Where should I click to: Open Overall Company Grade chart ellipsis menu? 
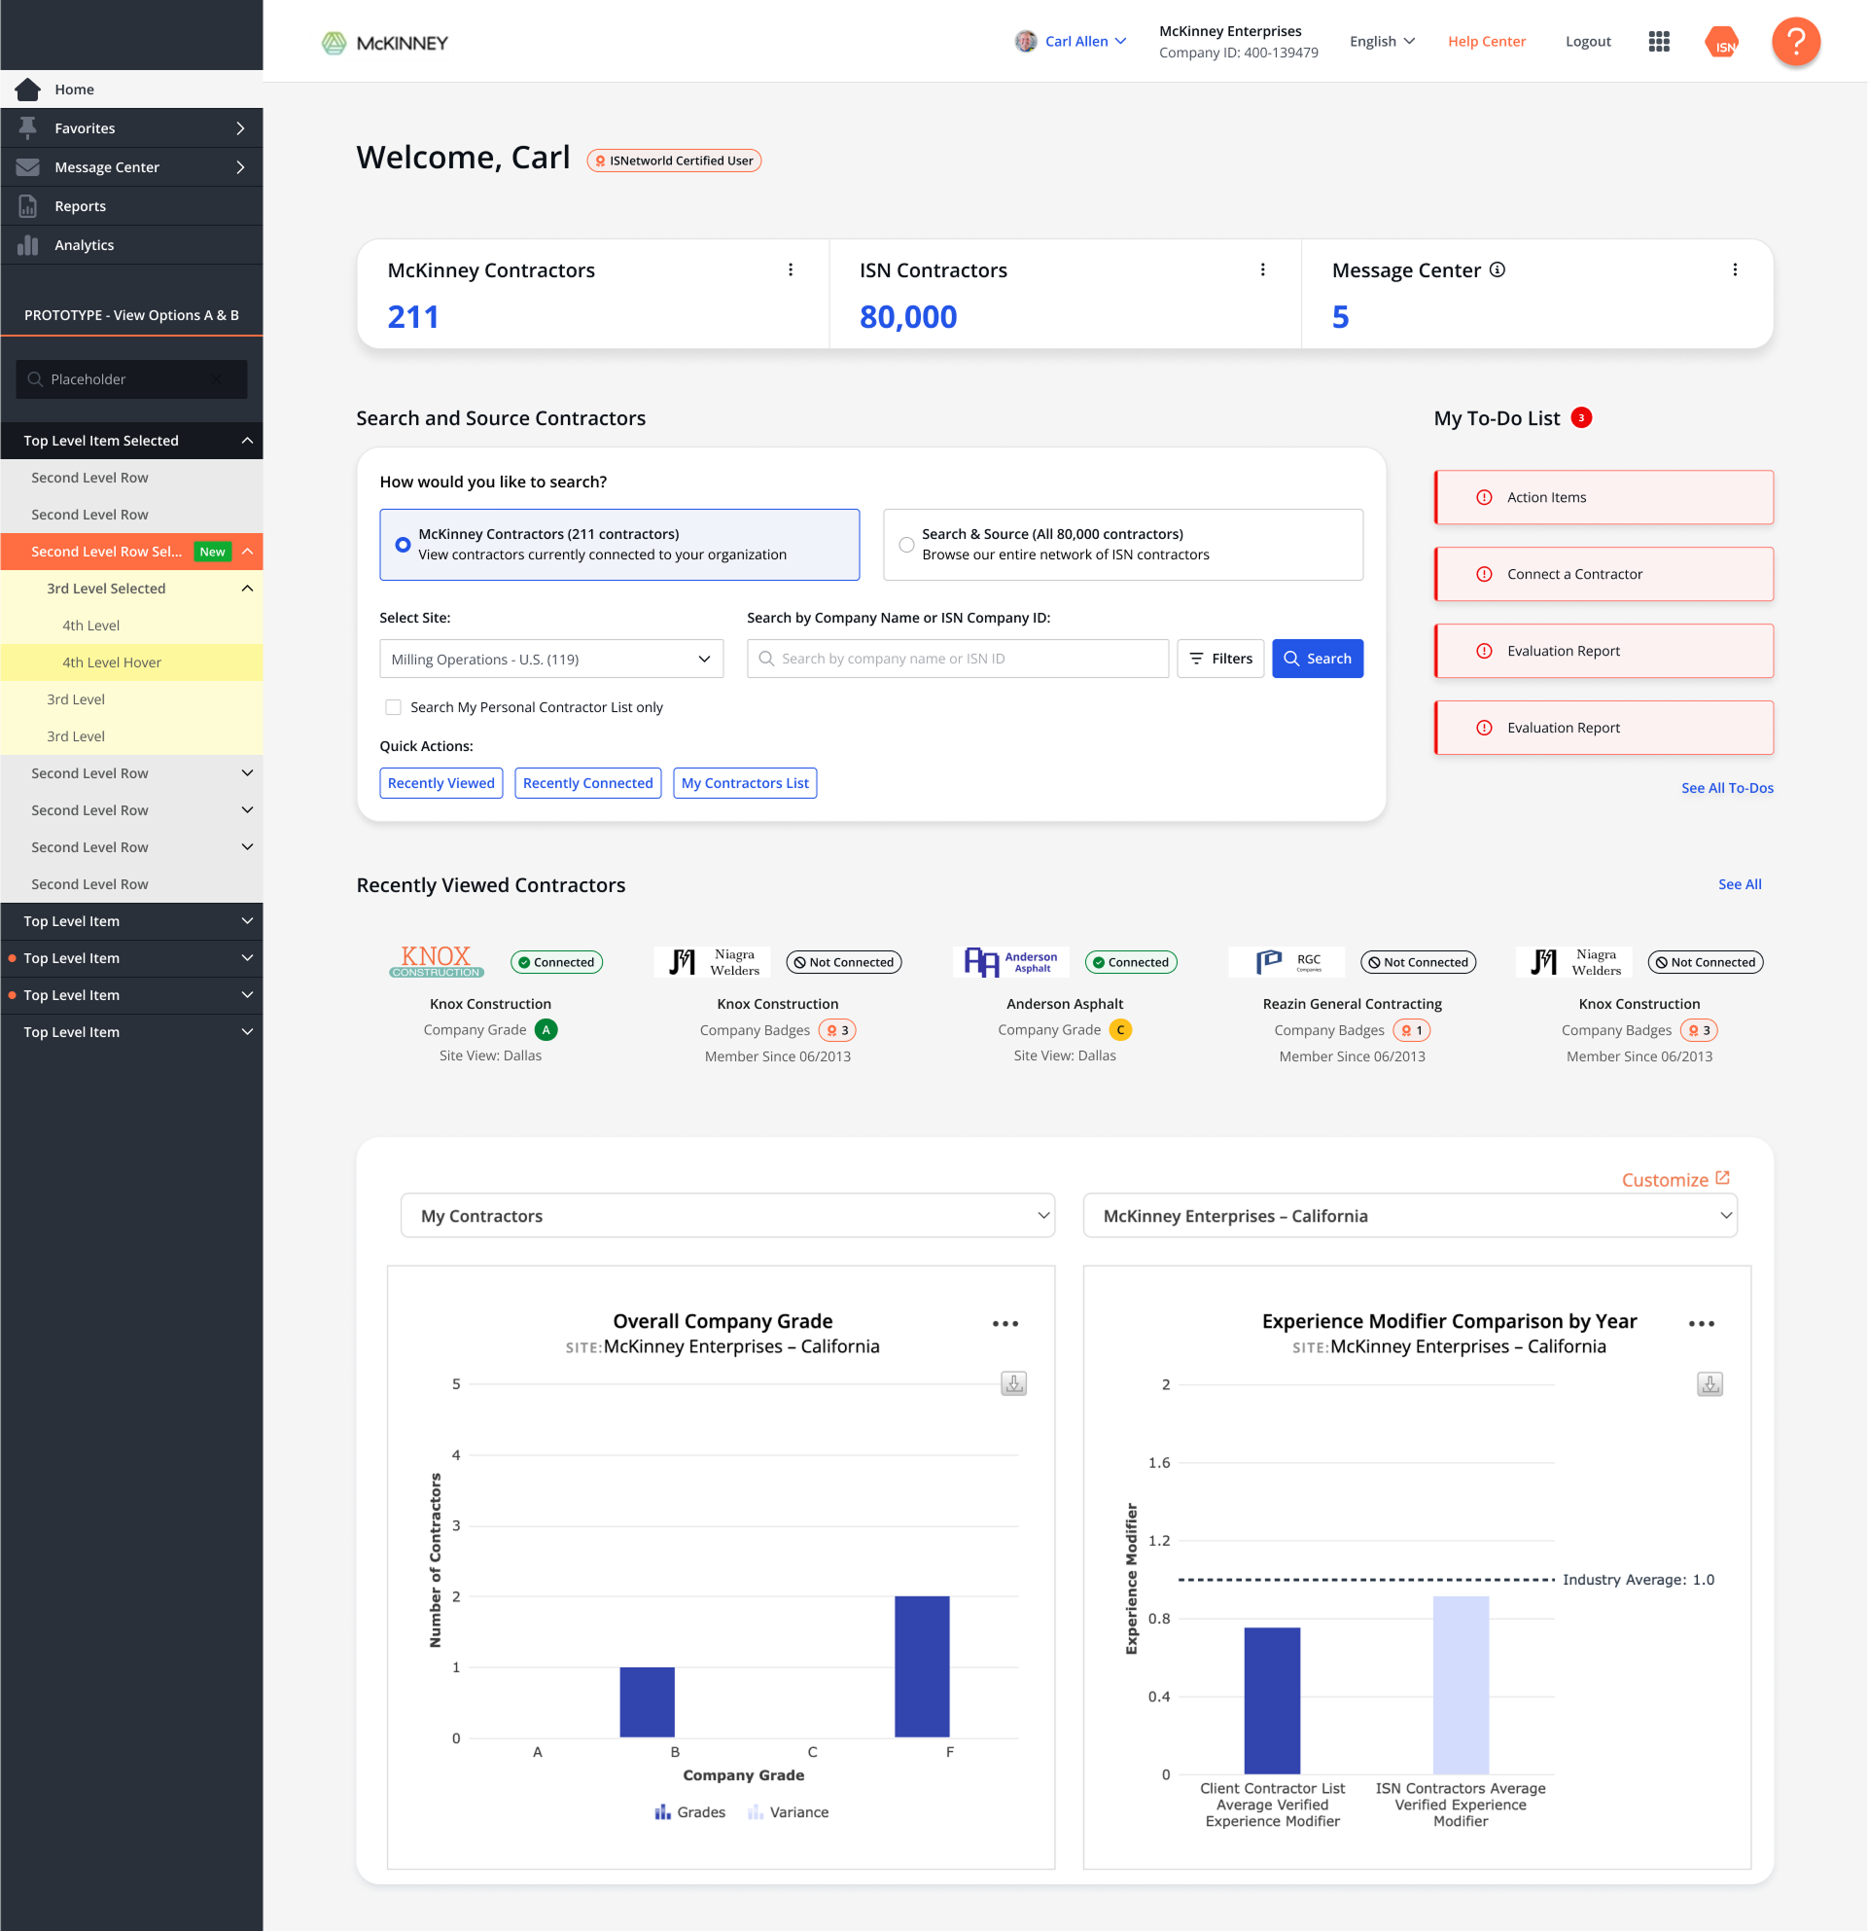[x=1005, y=1324]
